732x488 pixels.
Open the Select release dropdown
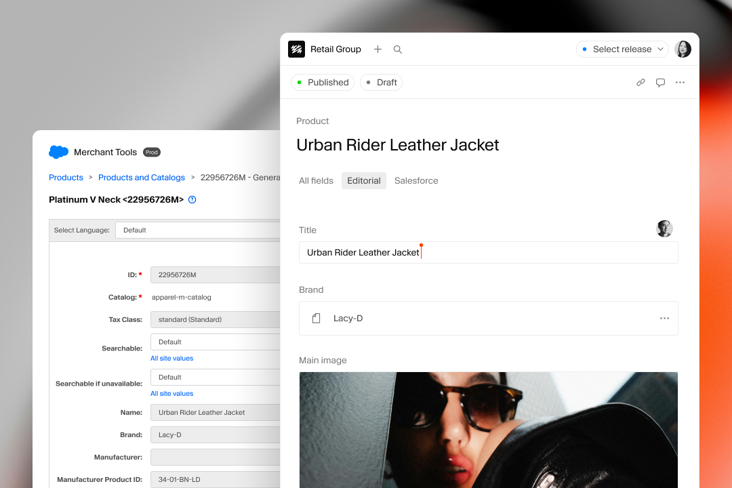(622, 49)
